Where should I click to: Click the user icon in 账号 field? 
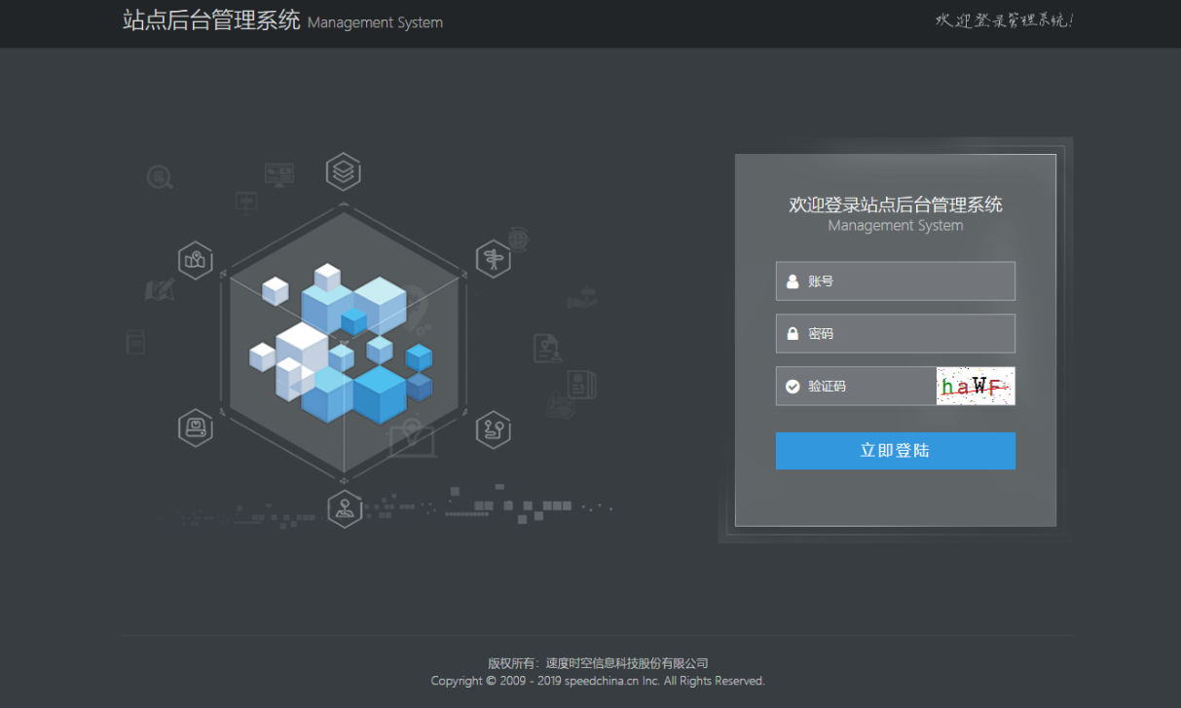point(793,281)
